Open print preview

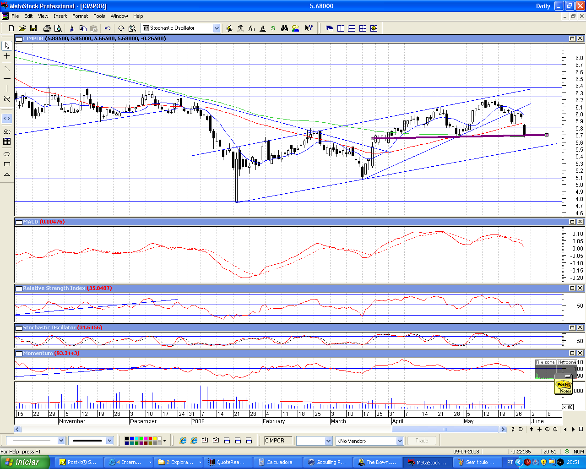(58, 28)
